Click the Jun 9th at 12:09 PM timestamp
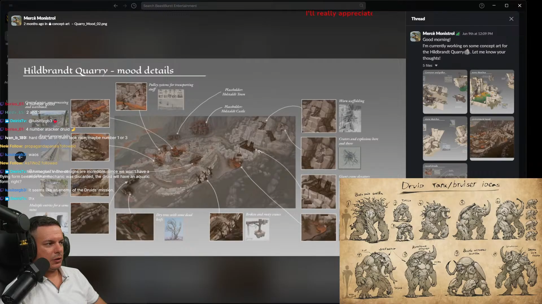 pyautogui.click(x=477, y=33)
